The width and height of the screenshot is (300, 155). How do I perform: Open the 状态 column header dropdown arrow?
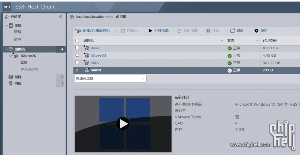click(257, 41)
